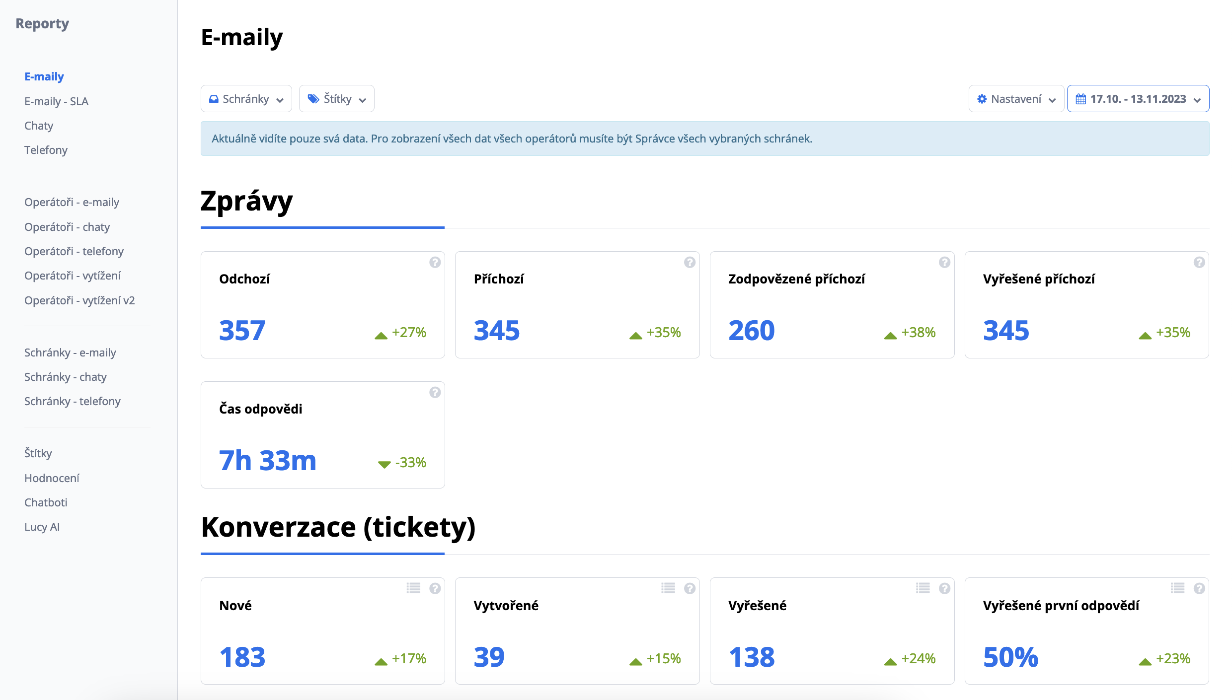
Task: Open list view icon on Nové card
Action: (x=413, y=588)
